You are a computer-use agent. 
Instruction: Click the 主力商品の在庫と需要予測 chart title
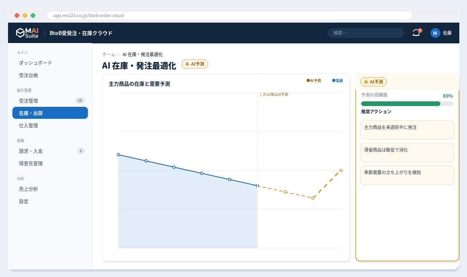tap(139, 84)
